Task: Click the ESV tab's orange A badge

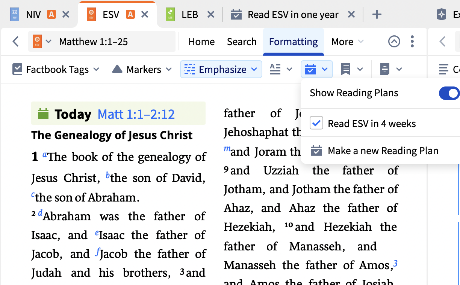Action: tap(130, 15)
